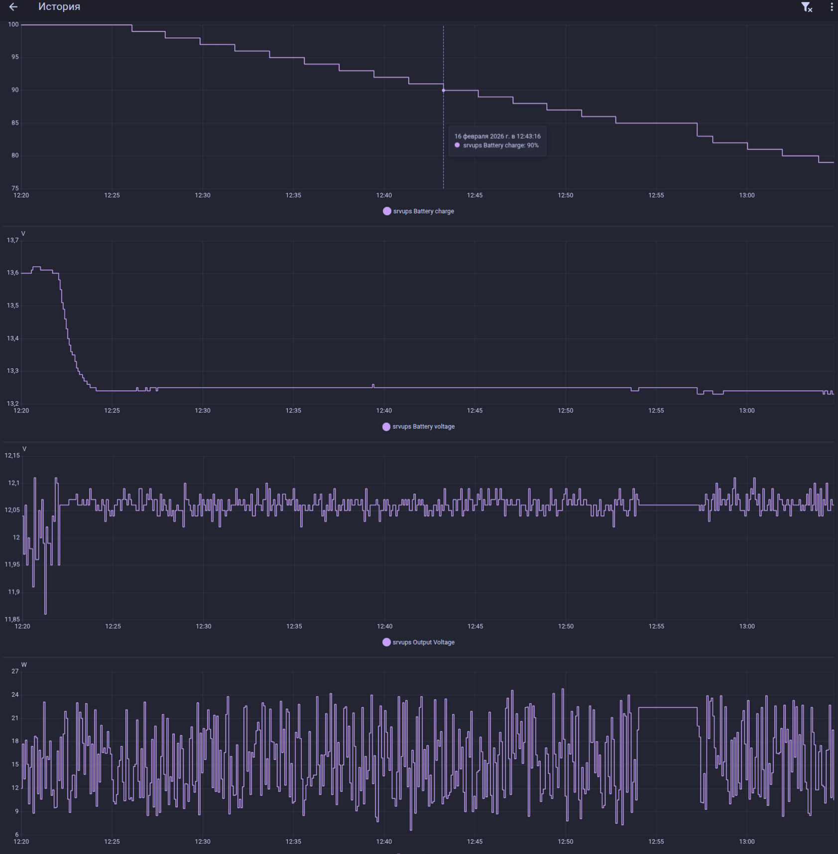The image size is (838, 854).
Task: Click the srvups Battery charge legend circle
Action: [x=387, y=211]
